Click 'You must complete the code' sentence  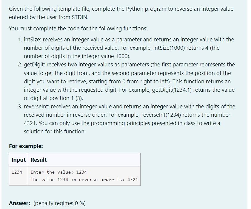coord(78,29)
